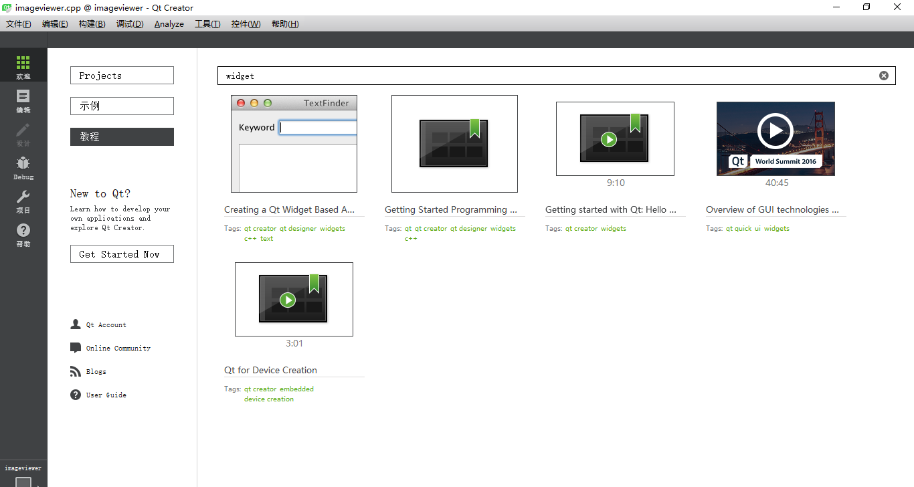Select the 示例 examples button
Image resolution: width=914 pixels, height=487 pixels.
(x=122, y=106)
